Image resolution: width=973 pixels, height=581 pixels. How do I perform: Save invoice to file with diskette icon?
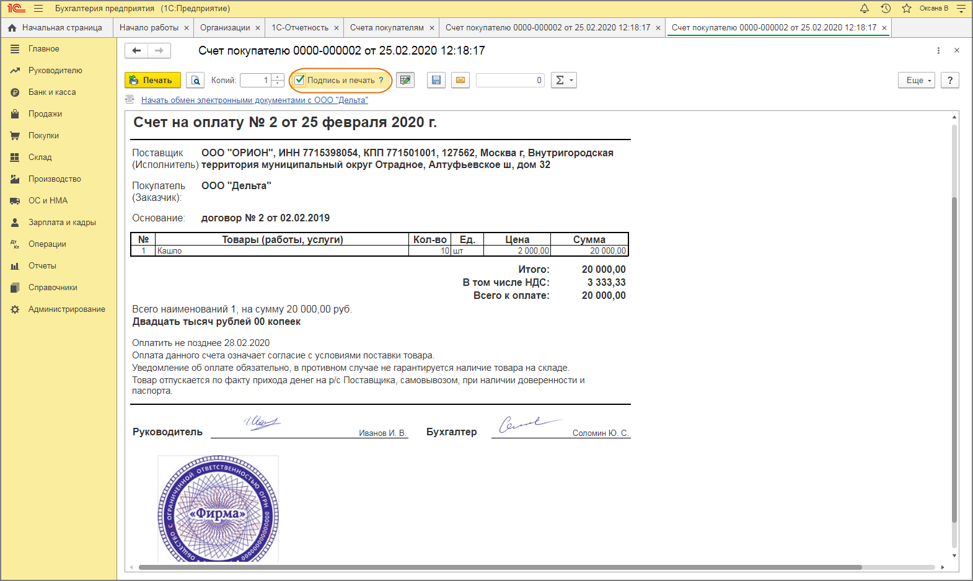click(436, 80)
